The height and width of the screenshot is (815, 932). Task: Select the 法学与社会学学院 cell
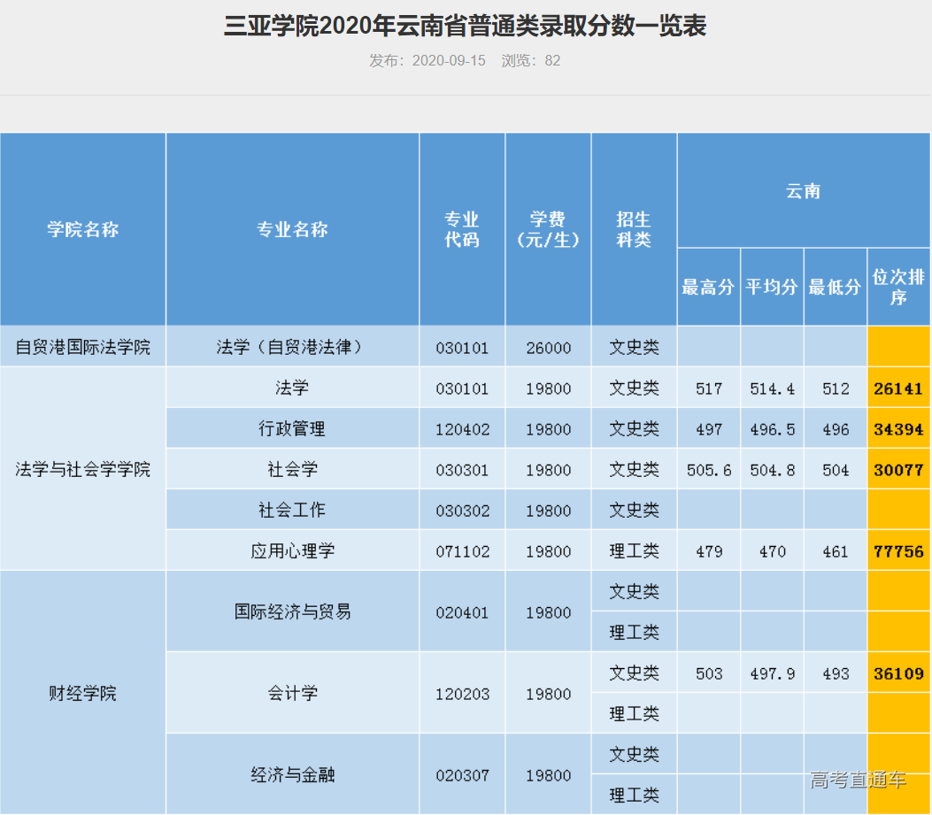(x=82, y=469)
